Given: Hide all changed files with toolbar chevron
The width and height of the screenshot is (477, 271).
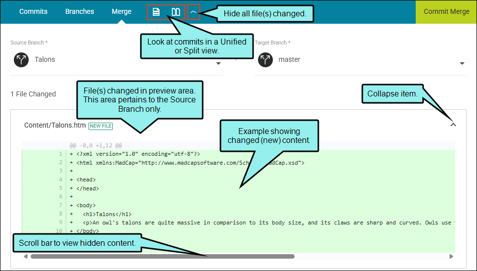Looking at the screenshot, I should (x=194, y=12).
